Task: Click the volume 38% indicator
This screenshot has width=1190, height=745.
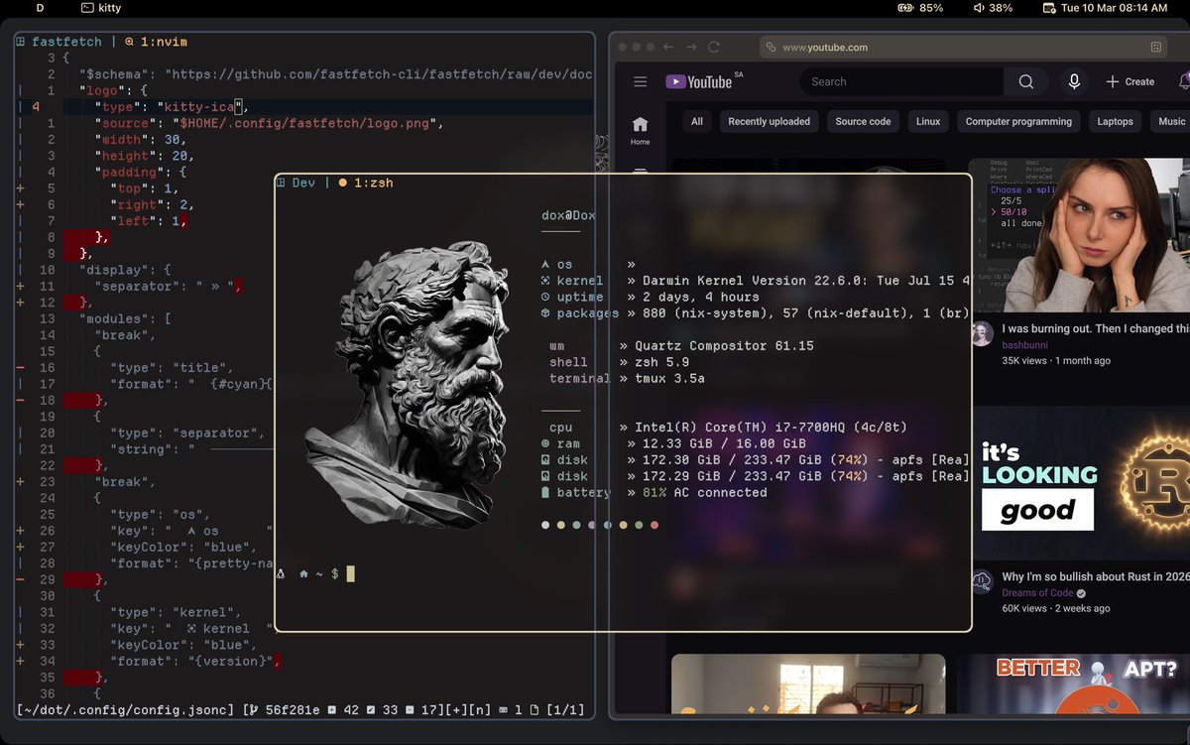Action: click(993, 8)
